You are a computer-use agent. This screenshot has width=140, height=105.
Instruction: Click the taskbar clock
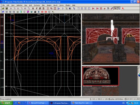tap(136, 103)
